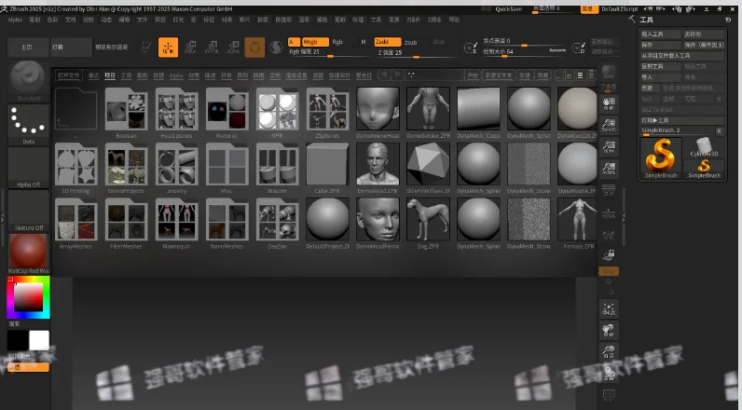Open the Texture Off selector

coord(28,211)
